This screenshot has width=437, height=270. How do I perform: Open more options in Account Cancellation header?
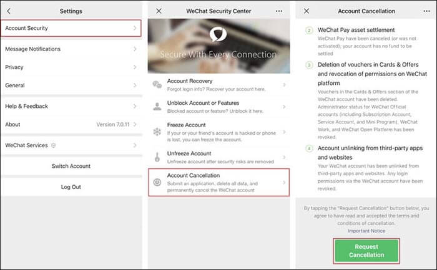426,11
